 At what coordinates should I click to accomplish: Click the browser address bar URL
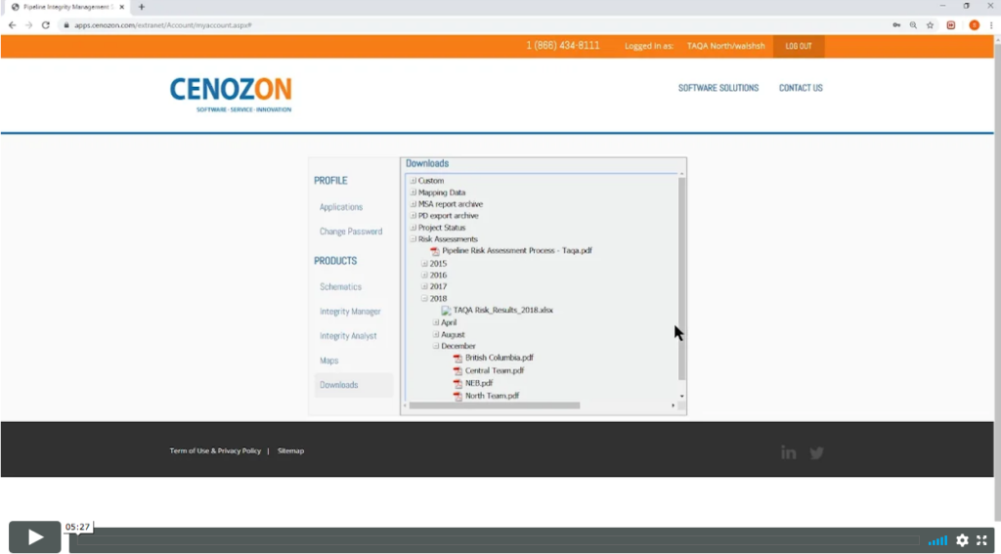pyautogui.click(x=163, y=24)
